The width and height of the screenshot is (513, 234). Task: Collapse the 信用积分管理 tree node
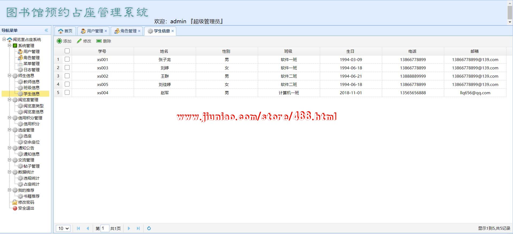pyautogui.click(x=10, y=118)
